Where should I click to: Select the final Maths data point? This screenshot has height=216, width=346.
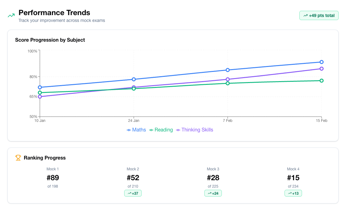(321, 62)
